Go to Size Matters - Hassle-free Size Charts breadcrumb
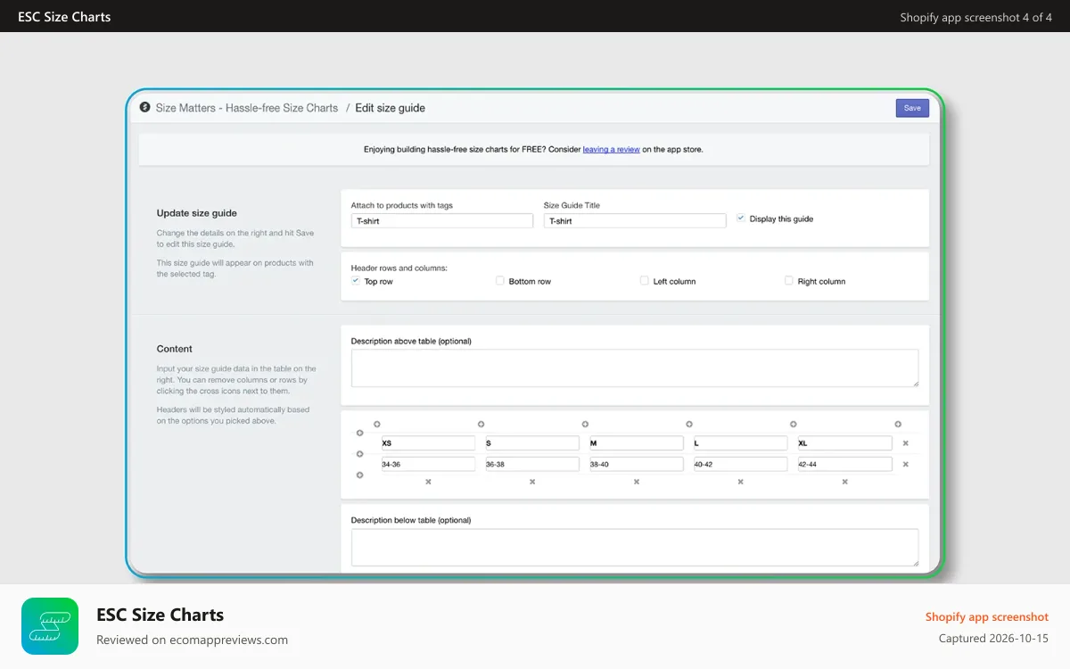This screenshot has width=1070, height=669. pos(247,108)
